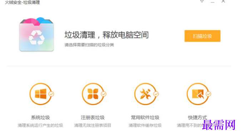Minimize the 垃圾清理 window
The height and width of the screenshot is (136, 242).
coord(212,2)
